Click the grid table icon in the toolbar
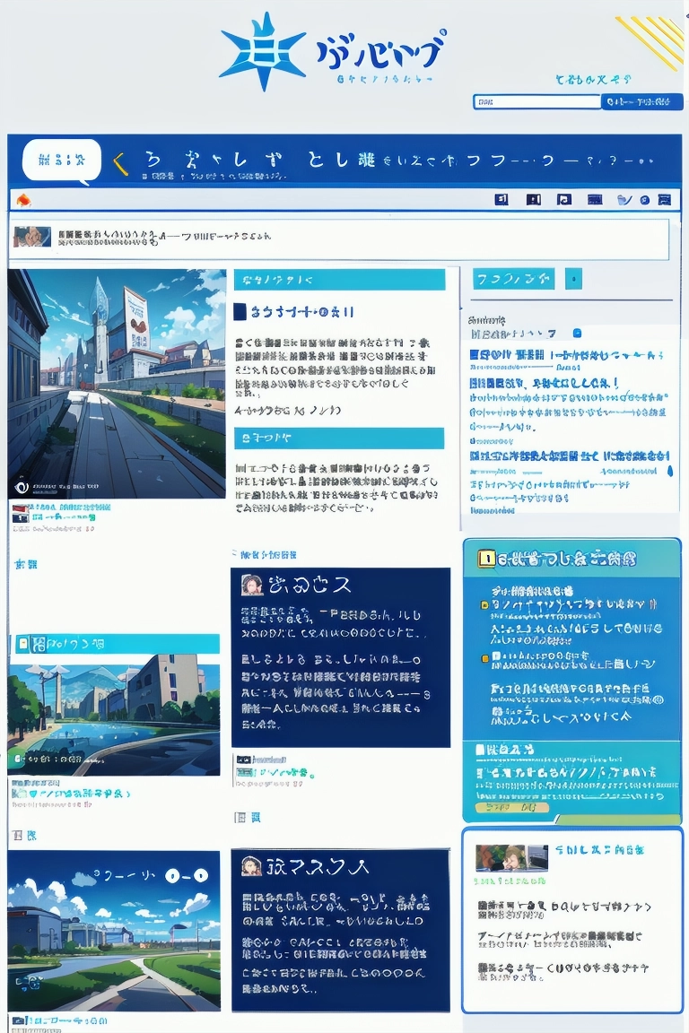Viewport: 689px width, 1033px height. tap(595, 200)
